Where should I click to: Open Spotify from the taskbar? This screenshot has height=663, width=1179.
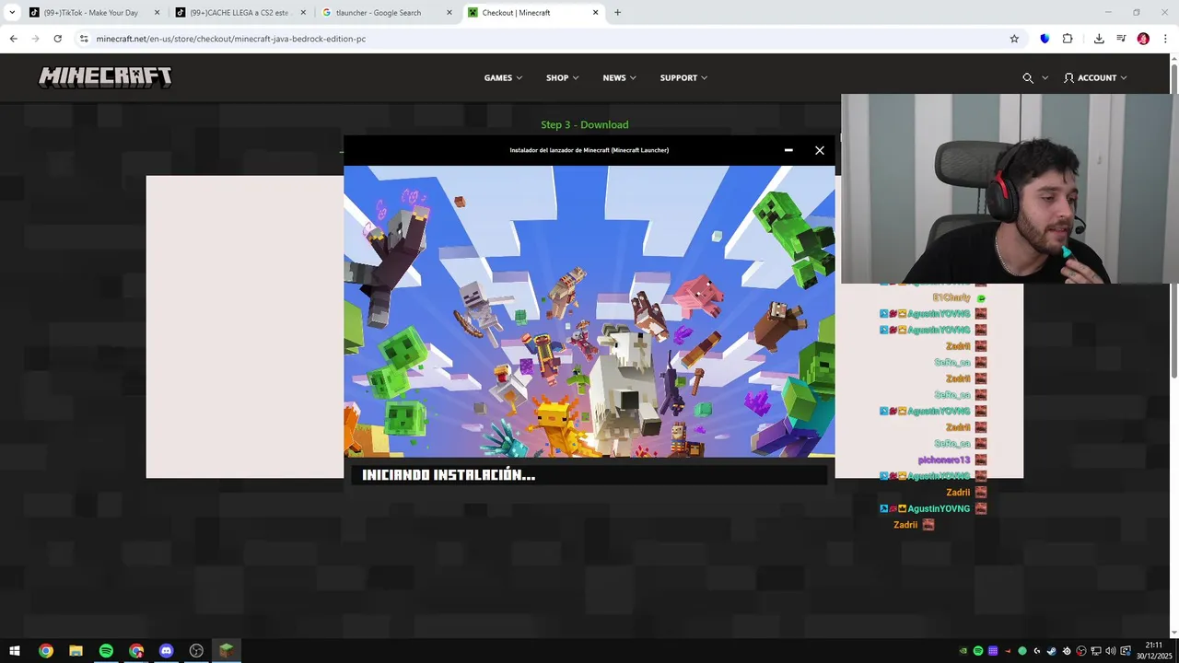(106, 651)
